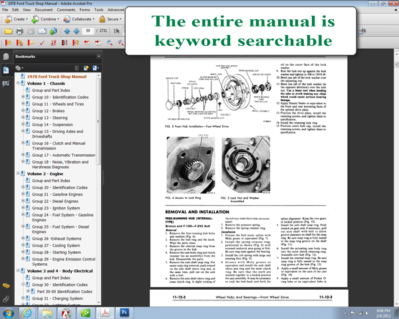Open the bookmark Options gear dropdown
The width and height of the screenshot is (399, 319).
[x=19, y=68]
